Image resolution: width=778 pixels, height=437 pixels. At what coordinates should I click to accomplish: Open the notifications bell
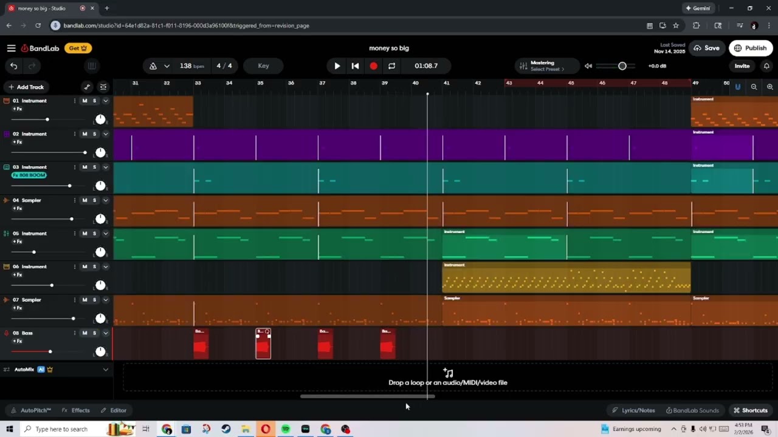point(766,66)
